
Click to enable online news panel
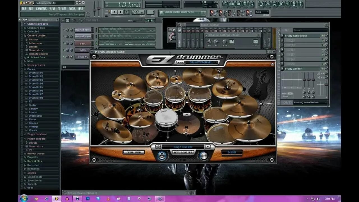(x=182, y=12)
